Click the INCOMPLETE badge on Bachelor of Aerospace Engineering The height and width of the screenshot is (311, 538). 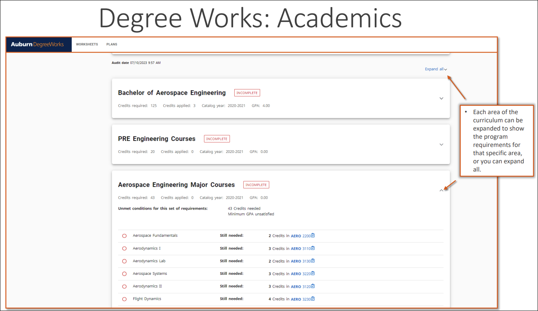[247, 92]
